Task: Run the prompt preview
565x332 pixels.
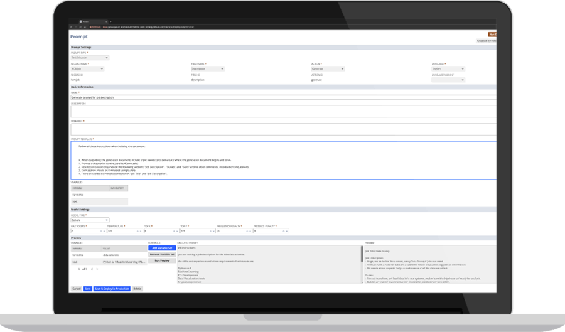Action: tap(162, 260)
